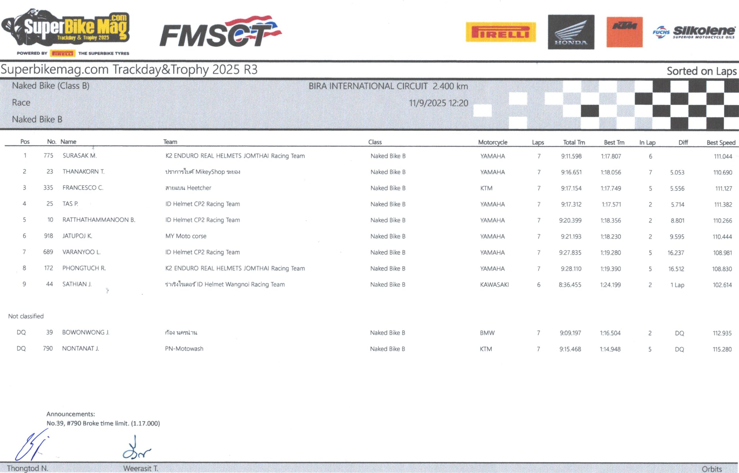Screen dimensions: 739x473
Task: Click the MY Moto corse team name
Action: pyautogui.click(x=186, y=236)
